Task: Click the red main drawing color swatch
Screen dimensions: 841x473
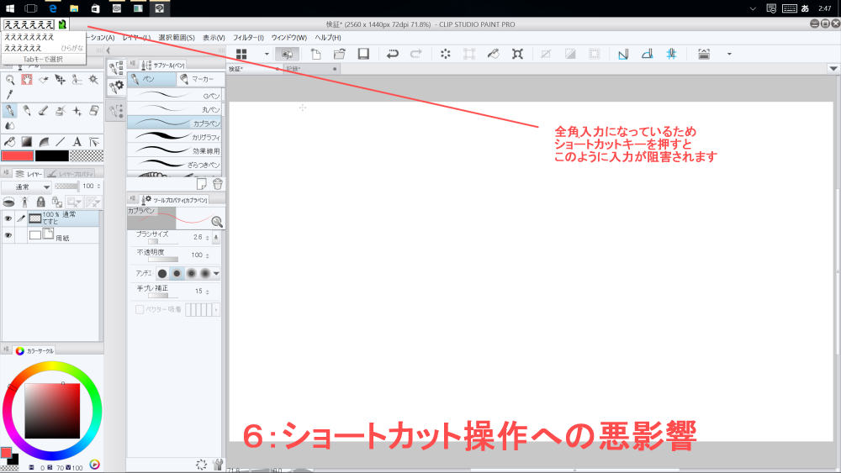Action: 17,156
